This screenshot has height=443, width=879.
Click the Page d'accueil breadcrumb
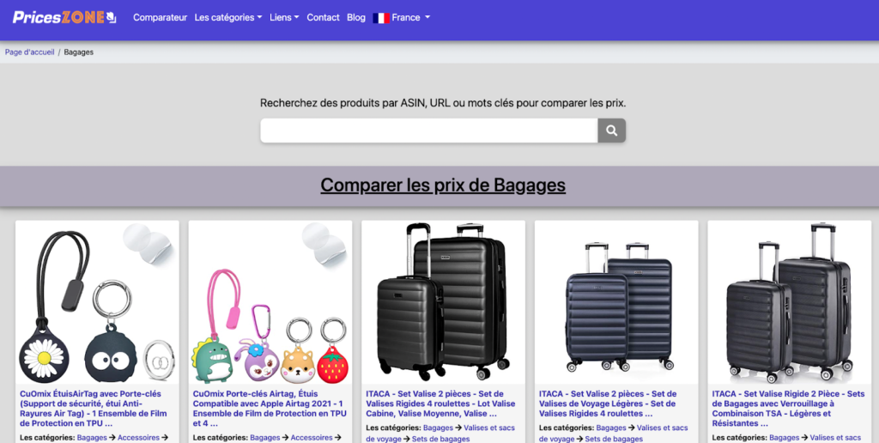pos(30,52)
